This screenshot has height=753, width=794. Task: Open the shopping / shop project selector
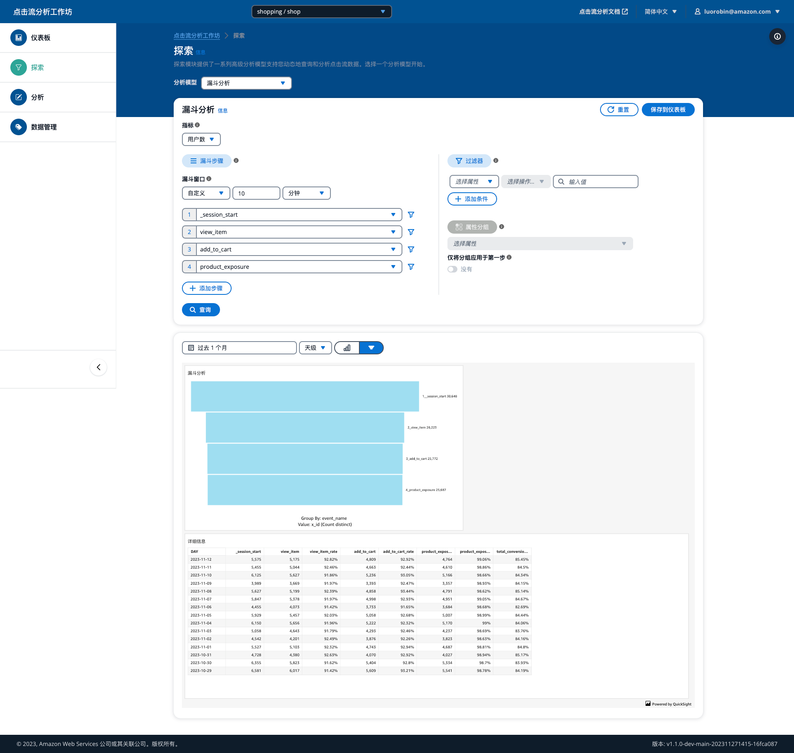(321, 12)
